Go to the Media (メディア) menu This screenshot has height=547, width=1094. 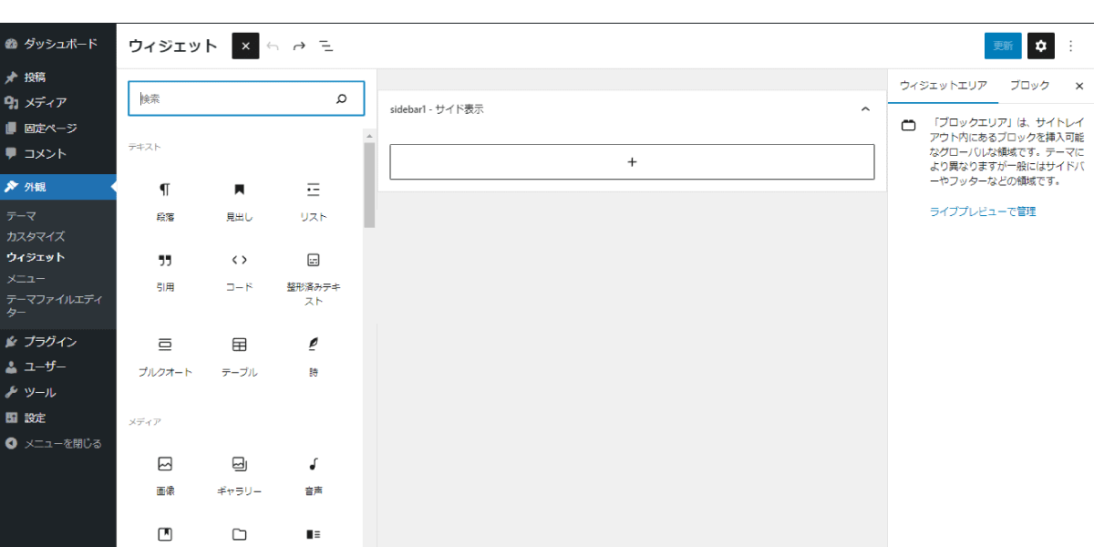58,103
